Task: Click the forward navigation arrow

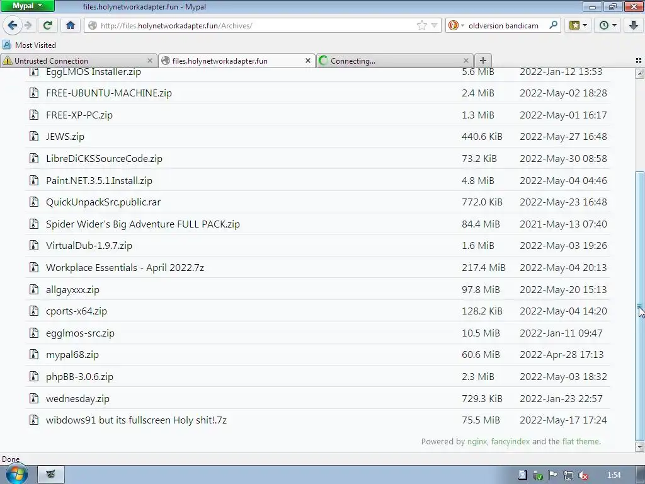Action: [x=28, y=25]
